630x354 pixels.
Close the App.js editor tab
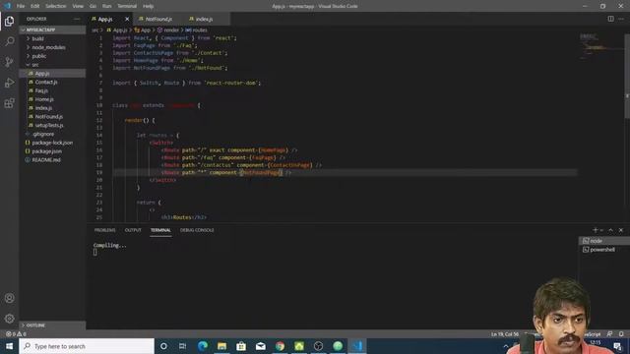tap(127, 19)
